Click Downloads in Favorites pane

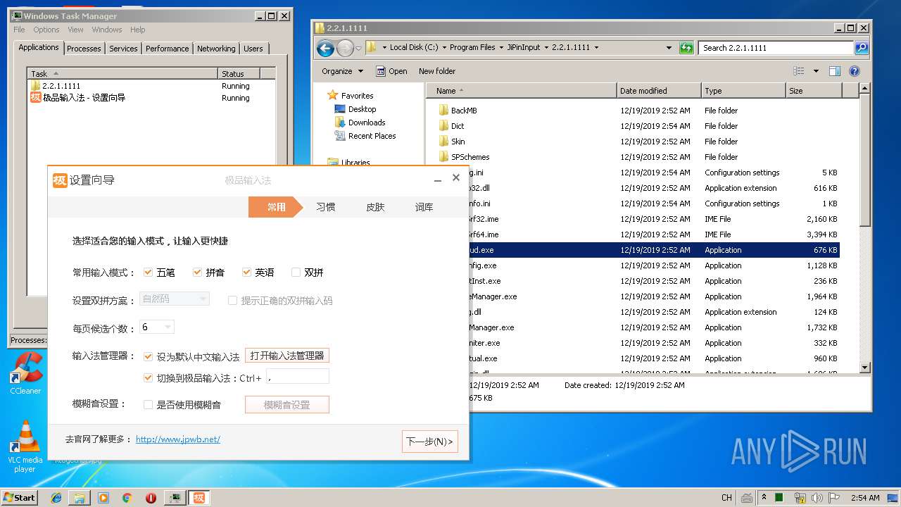coord(367,123)
